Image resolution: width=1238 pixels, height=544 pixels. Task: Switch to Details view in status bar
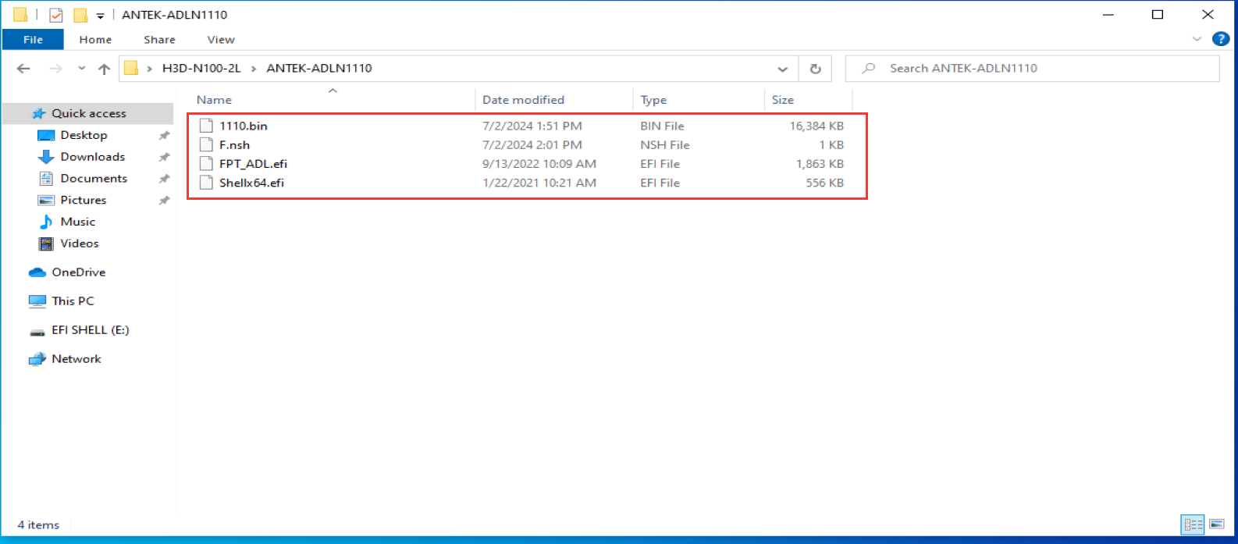click(x=1193, y=524)
